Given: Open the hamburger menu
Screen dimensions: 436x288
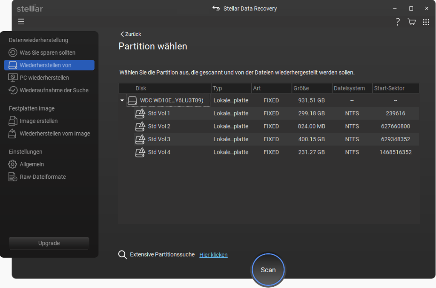Looking at the screenshot, I should pyautogui.click(x=21, y=22).
